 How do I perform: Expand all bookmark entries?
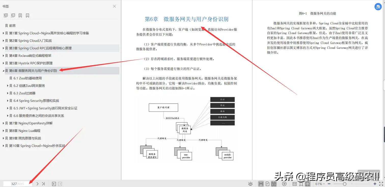6,15
